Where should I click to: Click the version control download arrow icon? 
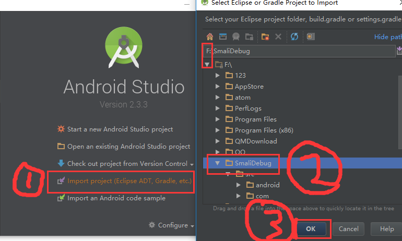coord(61,163)
